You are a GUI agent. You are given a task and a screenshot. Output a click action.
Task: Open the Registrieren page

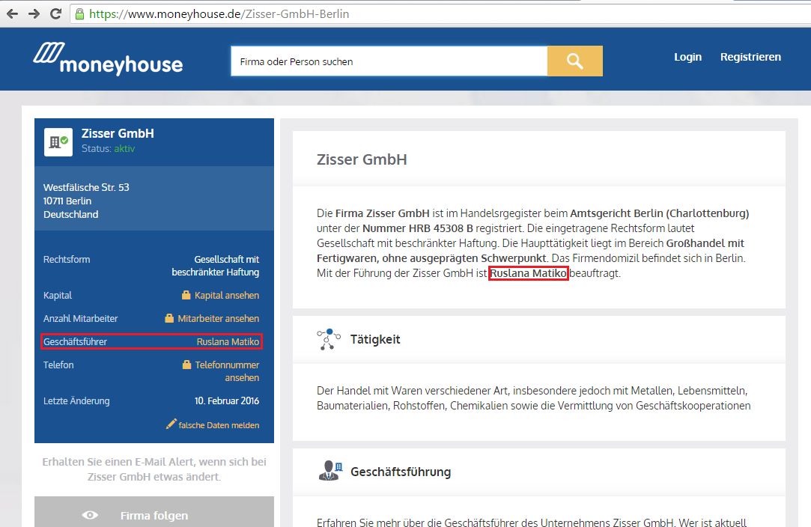750,57
